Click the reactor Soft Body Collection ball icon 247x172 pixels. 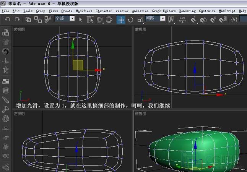pyautogui.click(x=6, y=51)
